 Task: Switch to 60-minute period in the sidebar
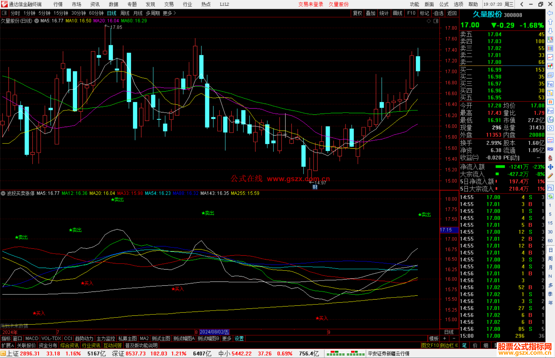click(550, 241)
